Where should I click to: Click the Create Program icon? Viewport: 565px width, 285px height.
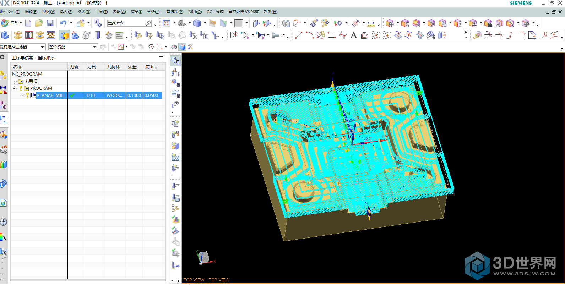pyautogui.click(x=175, y=124)
